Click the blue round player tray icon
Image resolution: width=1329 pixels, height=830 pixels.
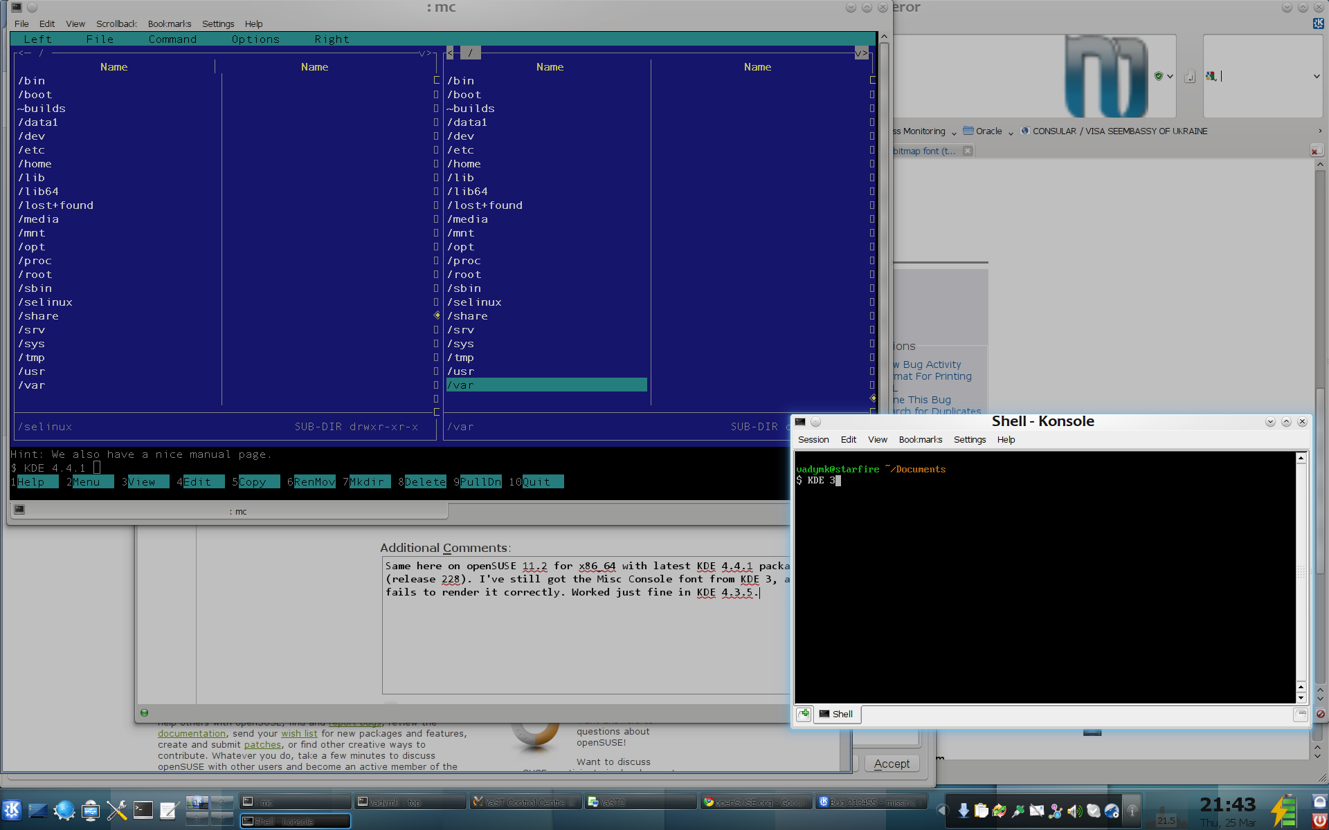1112,811
